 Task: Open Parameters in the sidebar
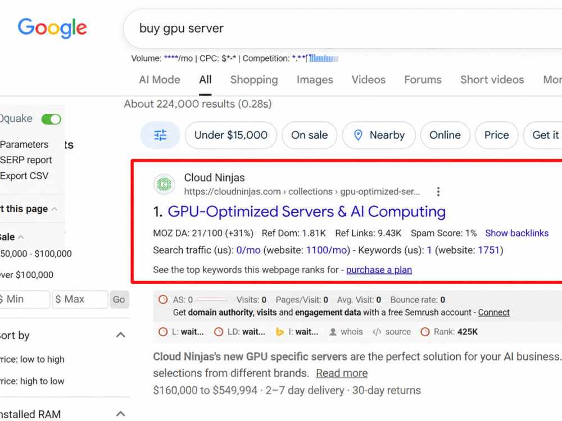coord(24,144)
